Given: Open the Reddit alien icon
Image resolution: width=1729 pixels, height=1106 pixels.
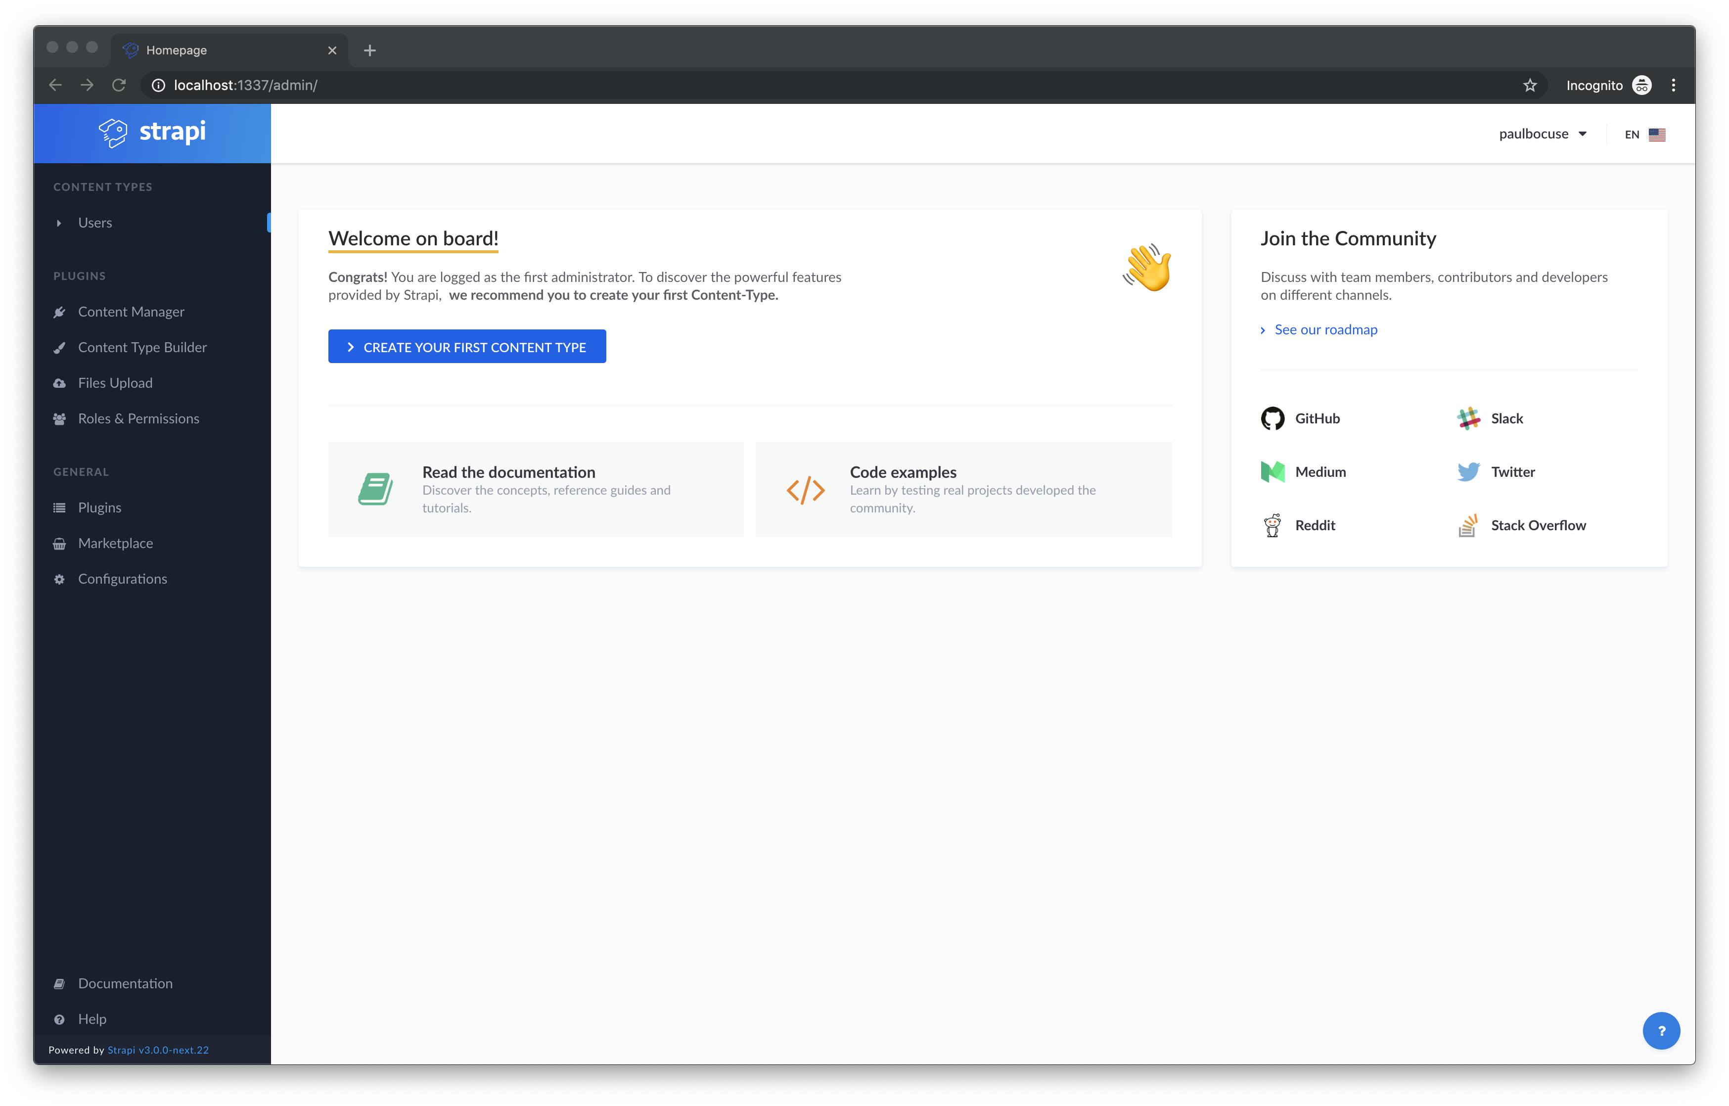Looking at the screenshot, I should (x=1273, y=526).
